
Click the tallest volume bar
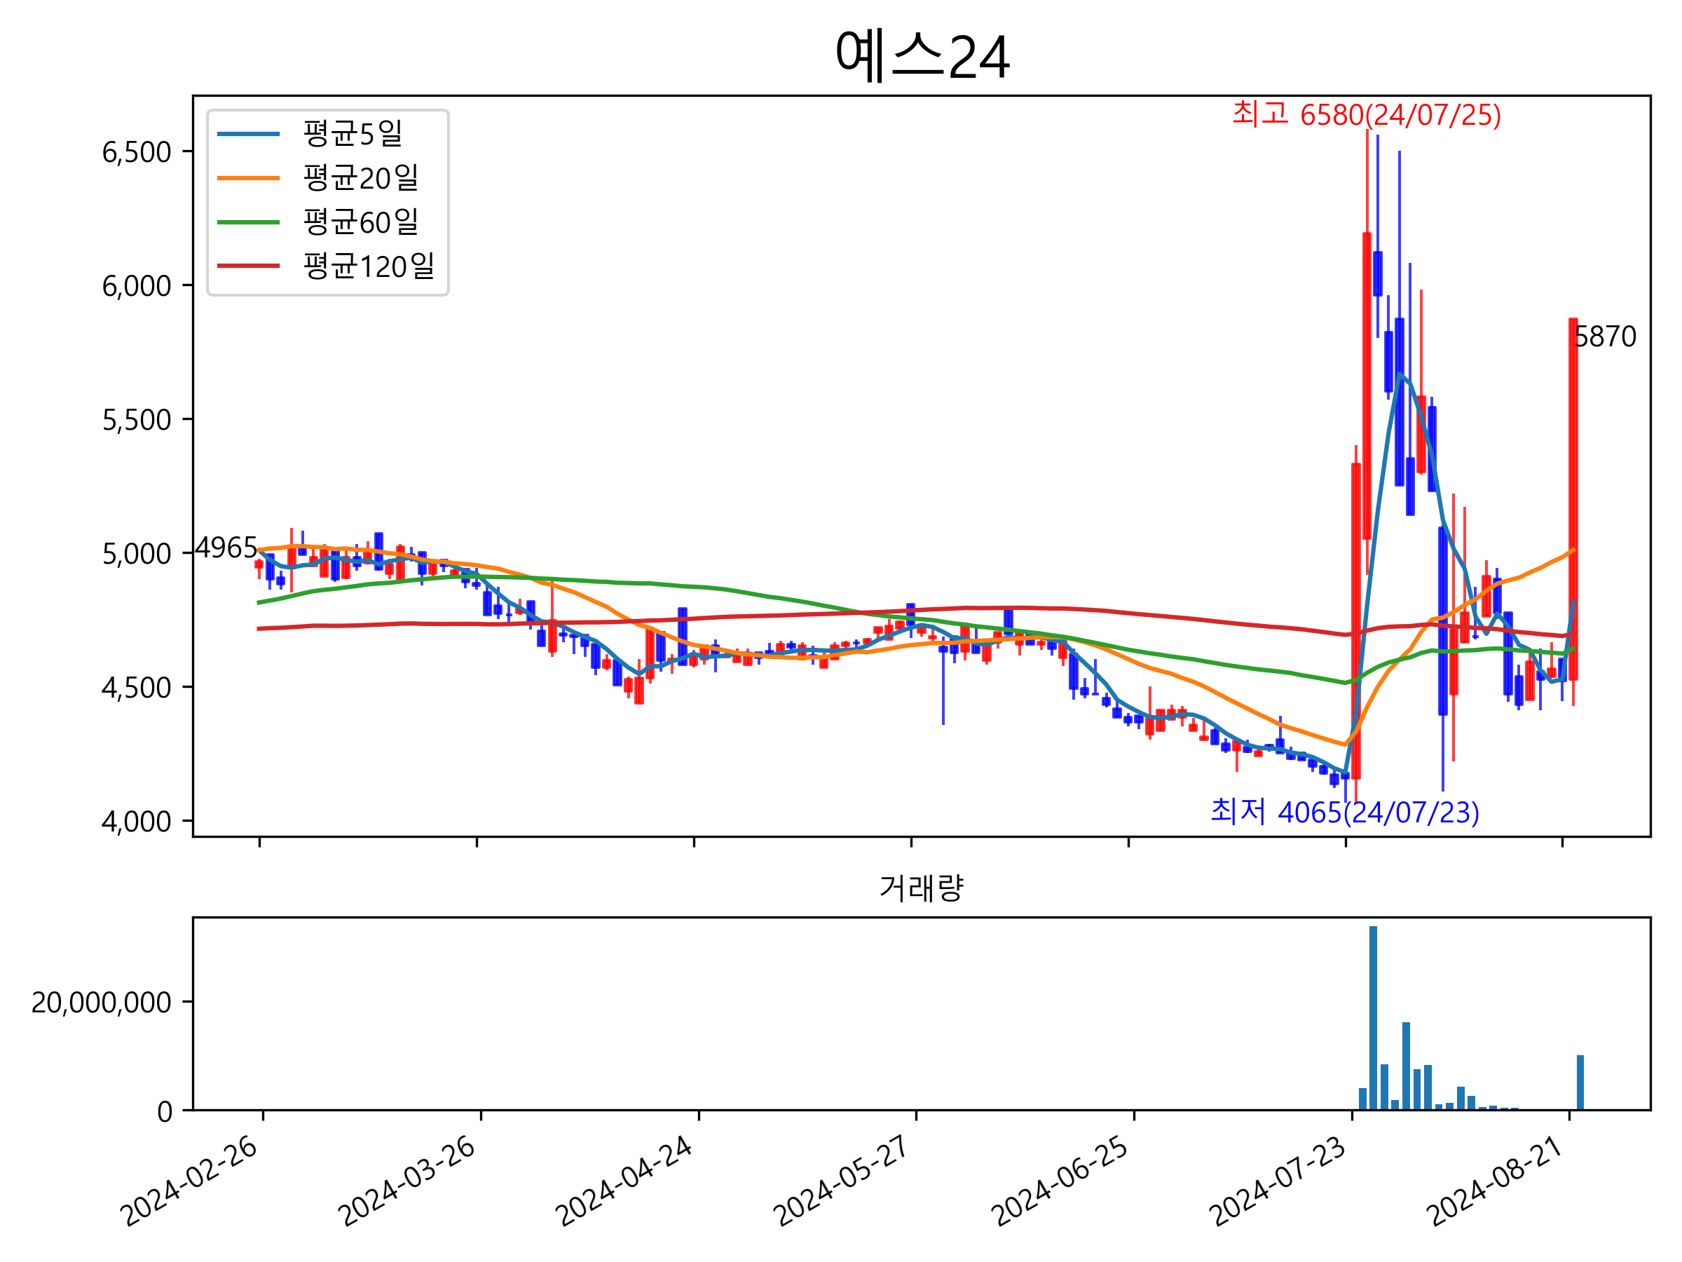pos(1373,1018)
